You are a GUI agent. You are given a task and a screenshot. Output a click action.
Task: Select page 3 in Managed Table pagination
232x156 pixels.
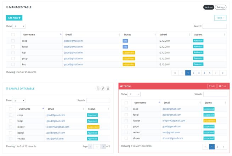(199, 73)
